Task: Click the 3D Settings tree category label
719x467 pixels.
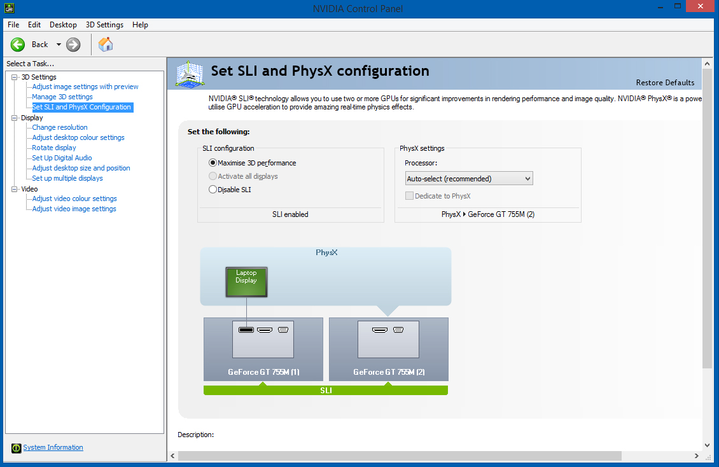Action: click(39, 77)
